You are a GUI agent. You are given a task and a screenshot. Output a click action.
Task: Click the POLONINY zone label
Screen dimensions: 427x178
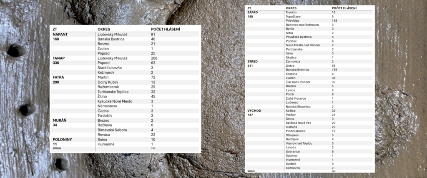(x=62, y=139)
